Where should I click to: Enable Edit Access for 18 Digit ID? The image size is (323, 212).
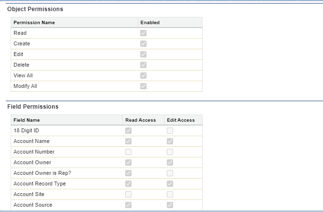click(x=170, y=130)
